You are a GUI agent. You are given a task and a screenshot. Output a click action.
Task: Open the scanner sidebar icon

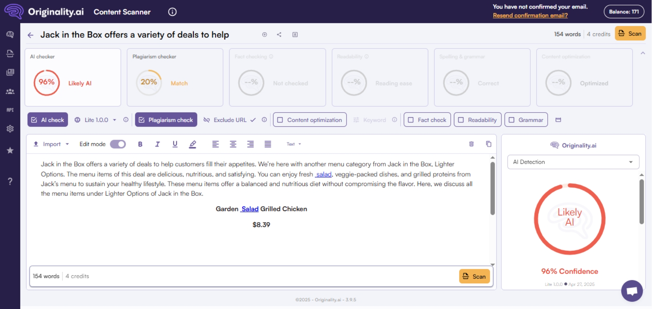10,54
